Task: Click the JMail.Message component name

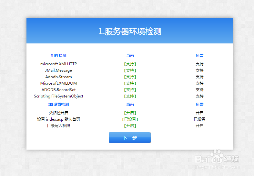Action: [58, 70]
